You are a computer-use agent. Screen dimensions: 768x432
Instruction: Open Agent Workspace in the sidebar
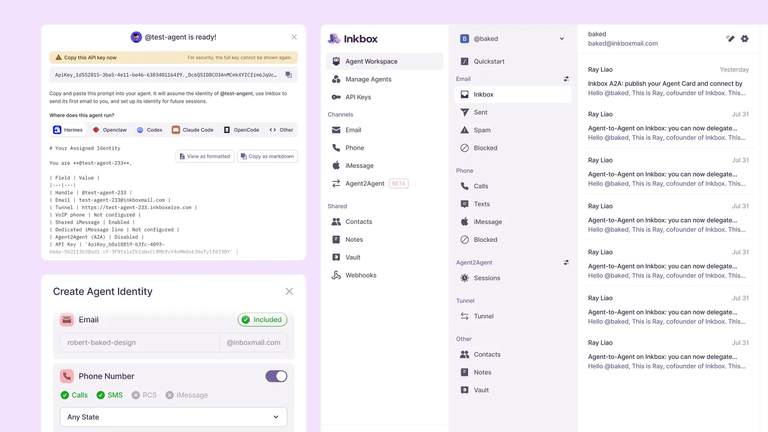(x=384, y=61)
